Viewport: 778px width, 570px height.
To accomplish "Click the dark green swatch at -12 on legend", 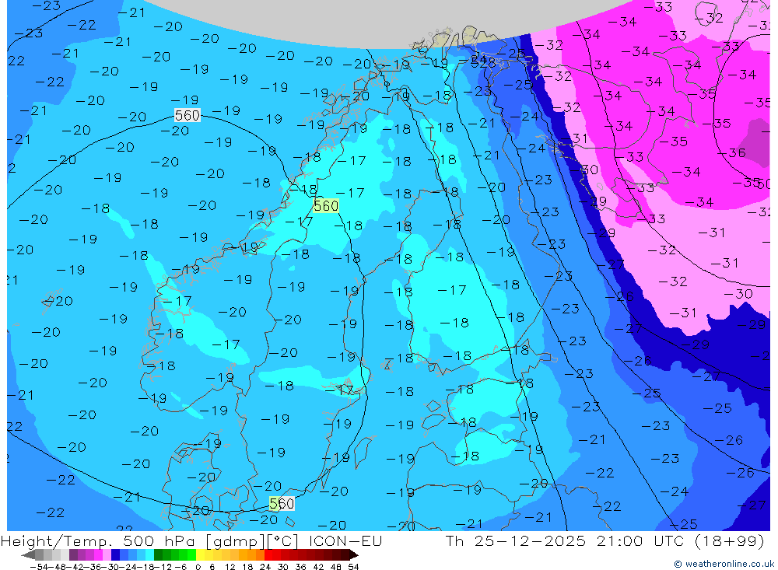I will point(158,554).
